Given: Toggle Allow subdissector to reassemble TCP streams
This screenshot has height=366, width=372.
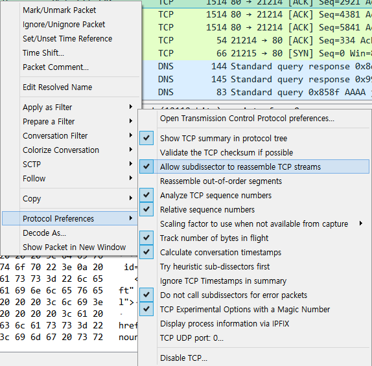Looking at the screenshot, I should click(x=254, y=166).
